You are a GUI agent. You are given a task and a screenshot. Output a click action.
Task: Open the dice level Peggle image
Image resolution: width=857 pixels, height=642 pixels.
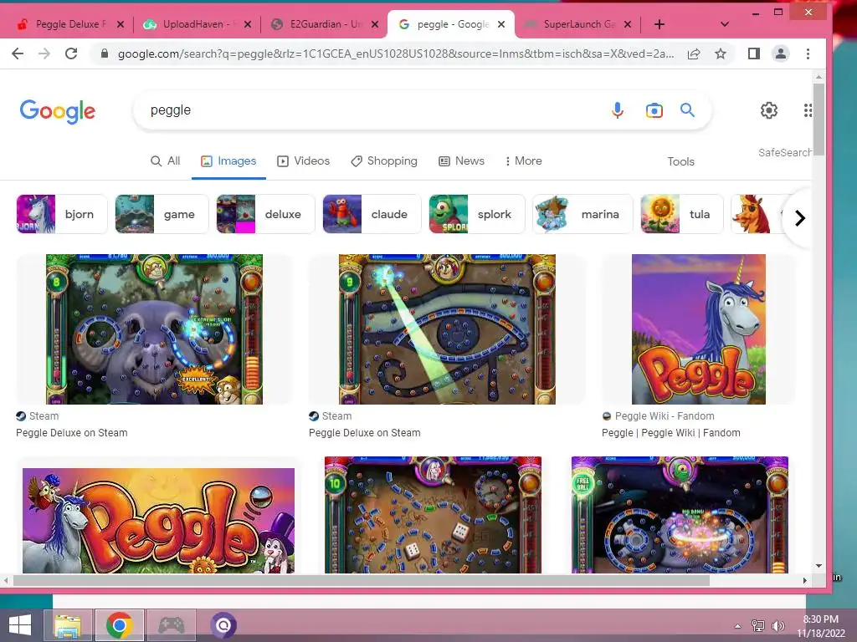[x=433, y=515]
